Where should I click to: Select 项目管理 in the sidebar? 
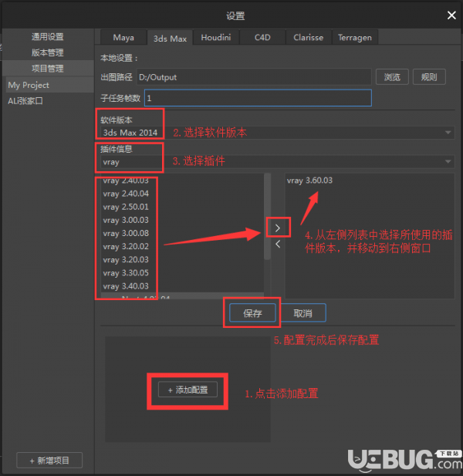pos(48,69)
